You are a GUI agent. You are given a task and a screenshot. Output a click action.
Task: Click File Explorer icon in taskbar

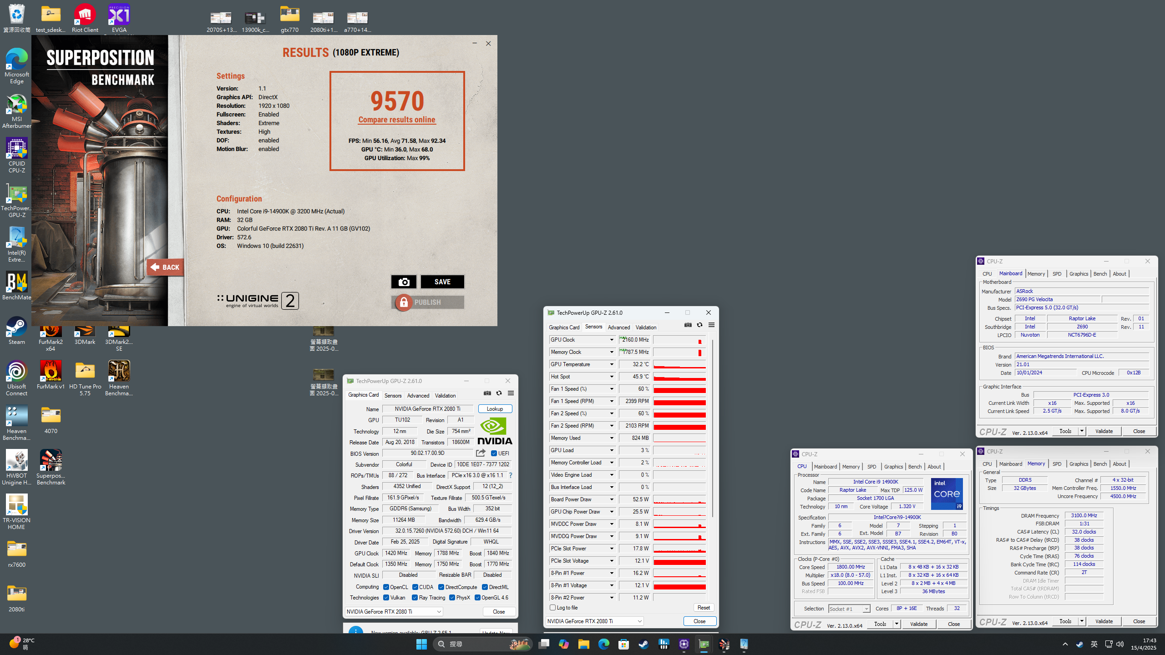pyautogui.click(x=584, y=644)
